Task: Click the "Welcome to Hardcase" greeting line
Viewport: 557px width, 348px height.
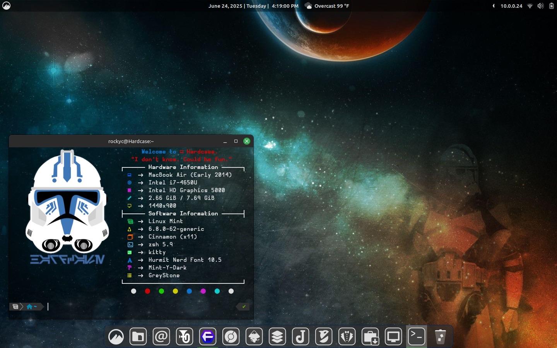Action: click(179, 152)
